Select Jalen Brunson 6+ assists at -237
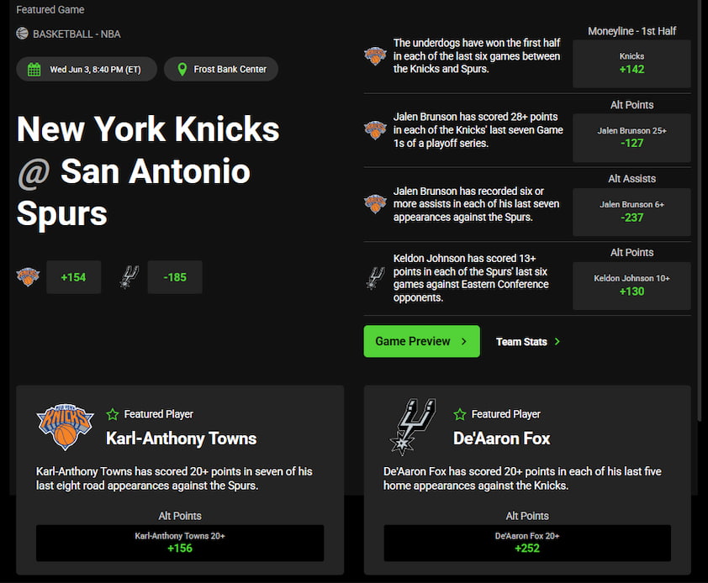Screen dimensions: 708x583 [631, 212]
